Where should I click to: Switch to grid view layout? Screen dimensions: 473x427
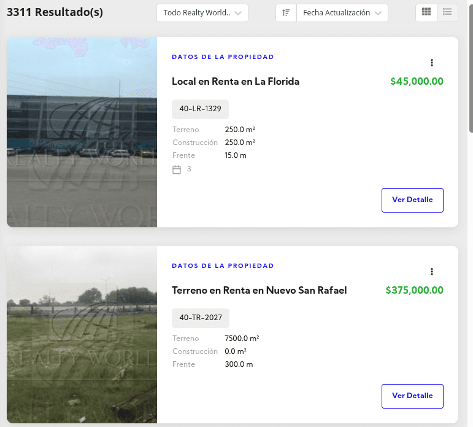pyautogui.click(x=426, y=12)
